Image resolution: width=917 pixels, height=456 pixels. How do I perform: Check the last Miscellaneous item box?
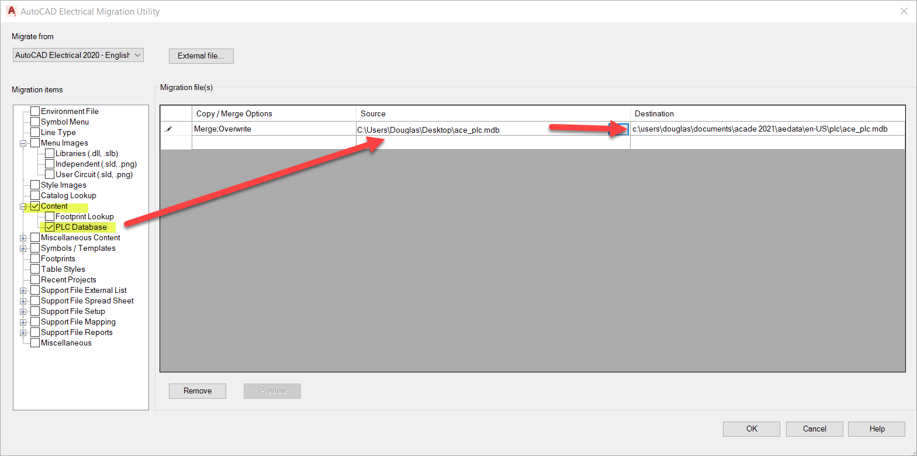click(35, 343)
